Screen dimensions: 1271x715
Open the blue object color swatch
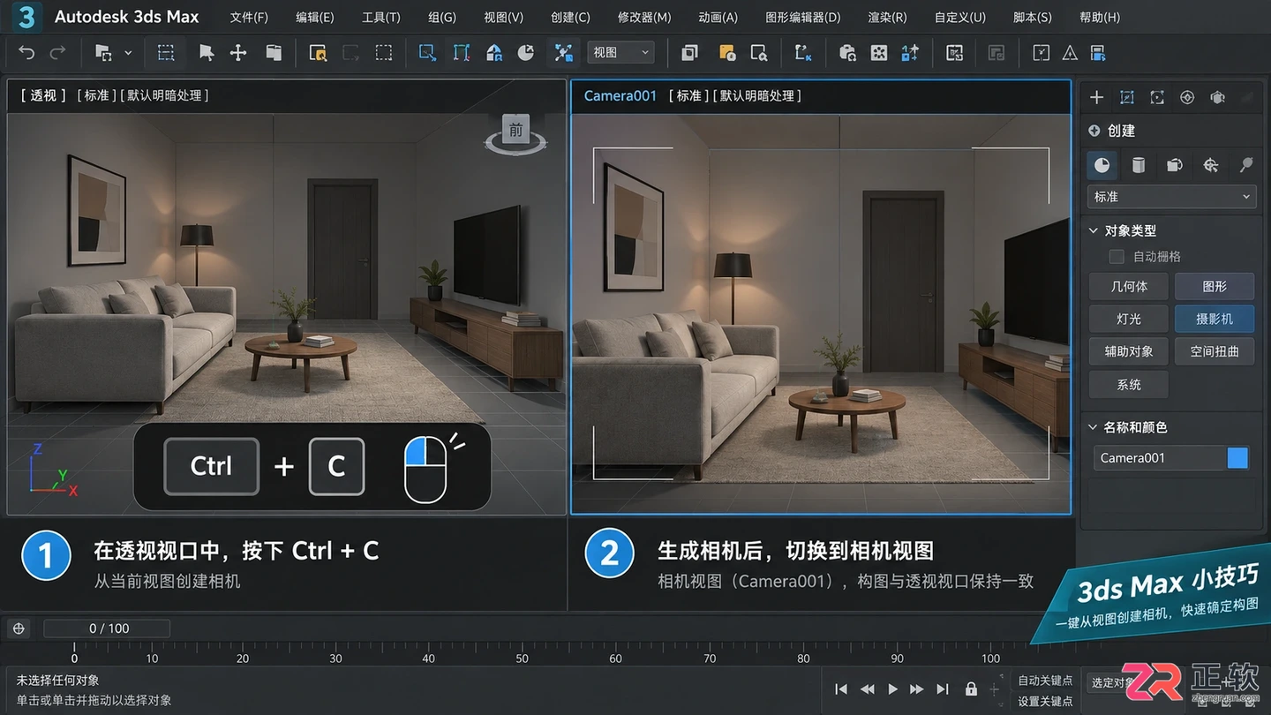(1238, 457)
